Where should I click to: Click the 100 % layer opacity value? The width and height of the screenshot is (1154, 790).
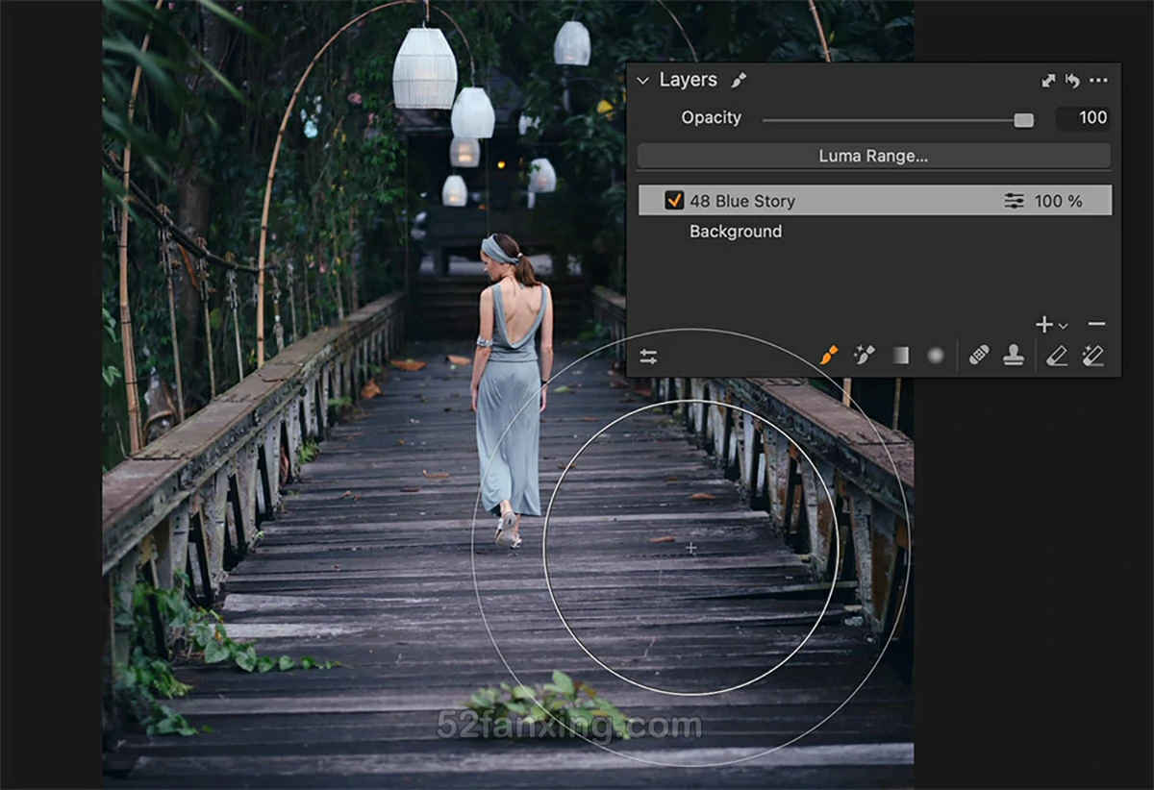1058,201
